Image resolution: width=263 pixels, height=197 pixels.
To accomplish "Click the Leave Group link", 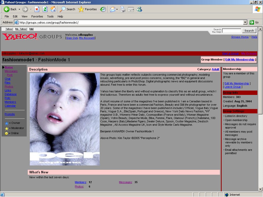I will (x=233, y=87).
